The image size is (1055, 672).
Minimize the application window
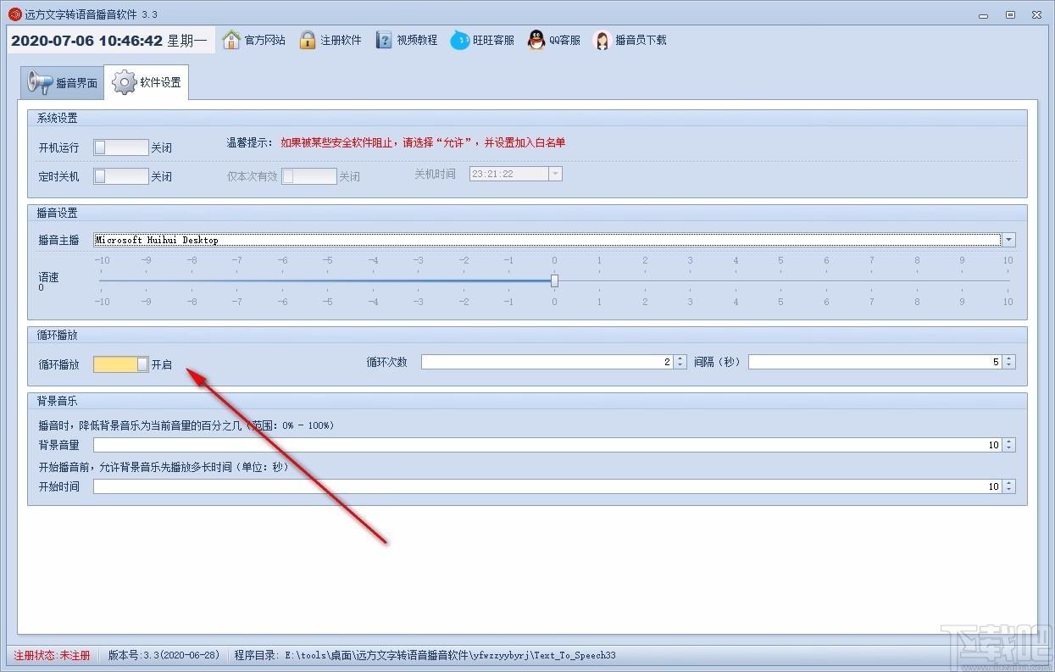pyautogui.click(x=984, y=14)
